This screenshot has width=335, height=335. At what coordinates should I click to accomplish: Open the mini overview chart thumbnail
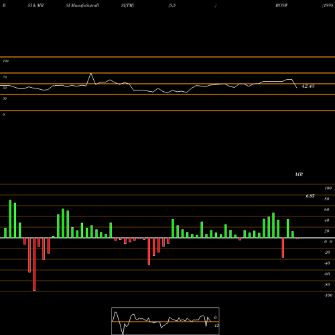coord(165,321)
